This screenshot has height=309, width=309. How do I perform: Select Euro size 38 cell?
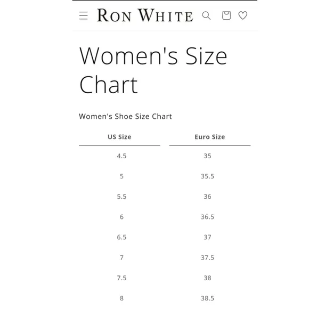(x=207, y=278)
